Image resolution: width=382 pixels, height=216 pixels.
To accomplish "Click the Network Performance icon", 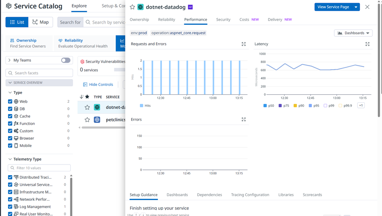I will 16,199.
